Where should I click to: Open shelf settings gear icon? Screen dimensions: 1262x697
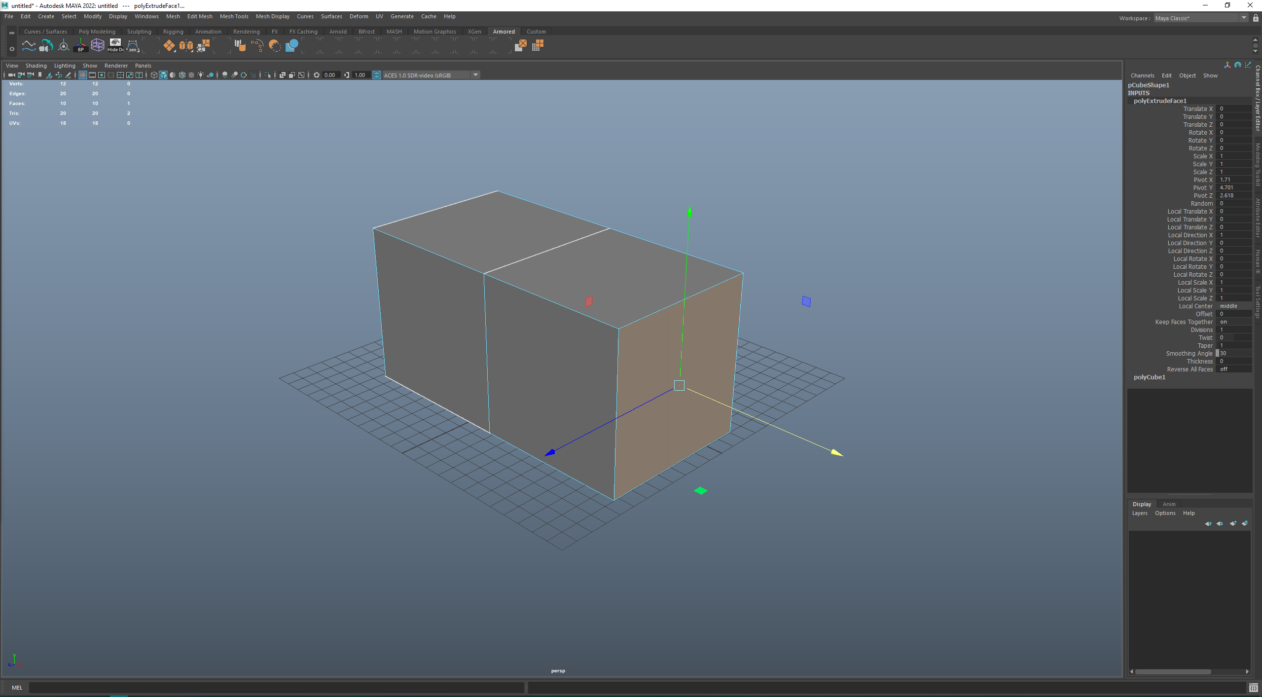(x=12, y=49)
